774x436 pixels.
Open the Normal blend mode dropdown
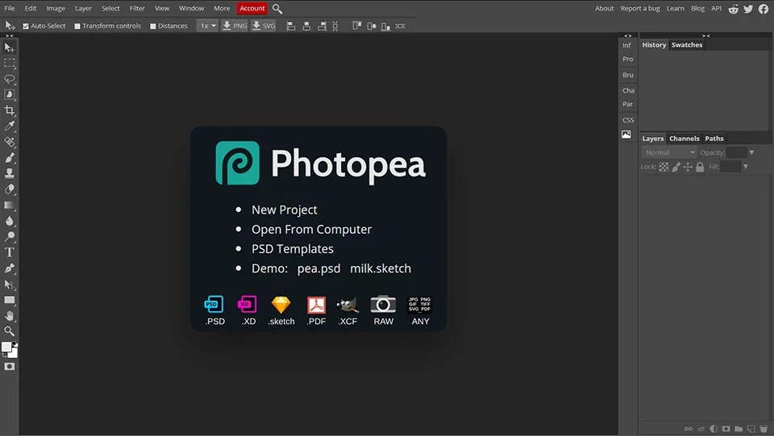point(669,152)
